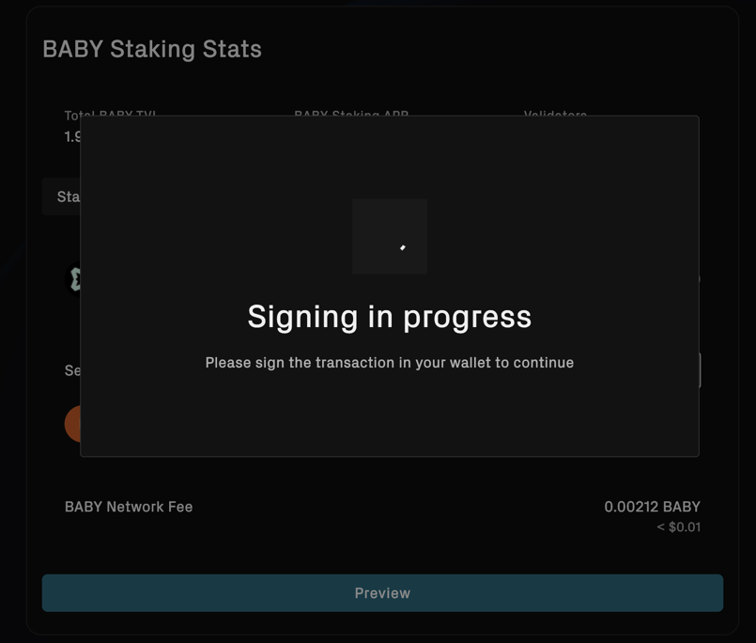This screenshot has width=756, height=643.
Task: Click the wallet signing instruction text
Action: (x=389, y=362)
